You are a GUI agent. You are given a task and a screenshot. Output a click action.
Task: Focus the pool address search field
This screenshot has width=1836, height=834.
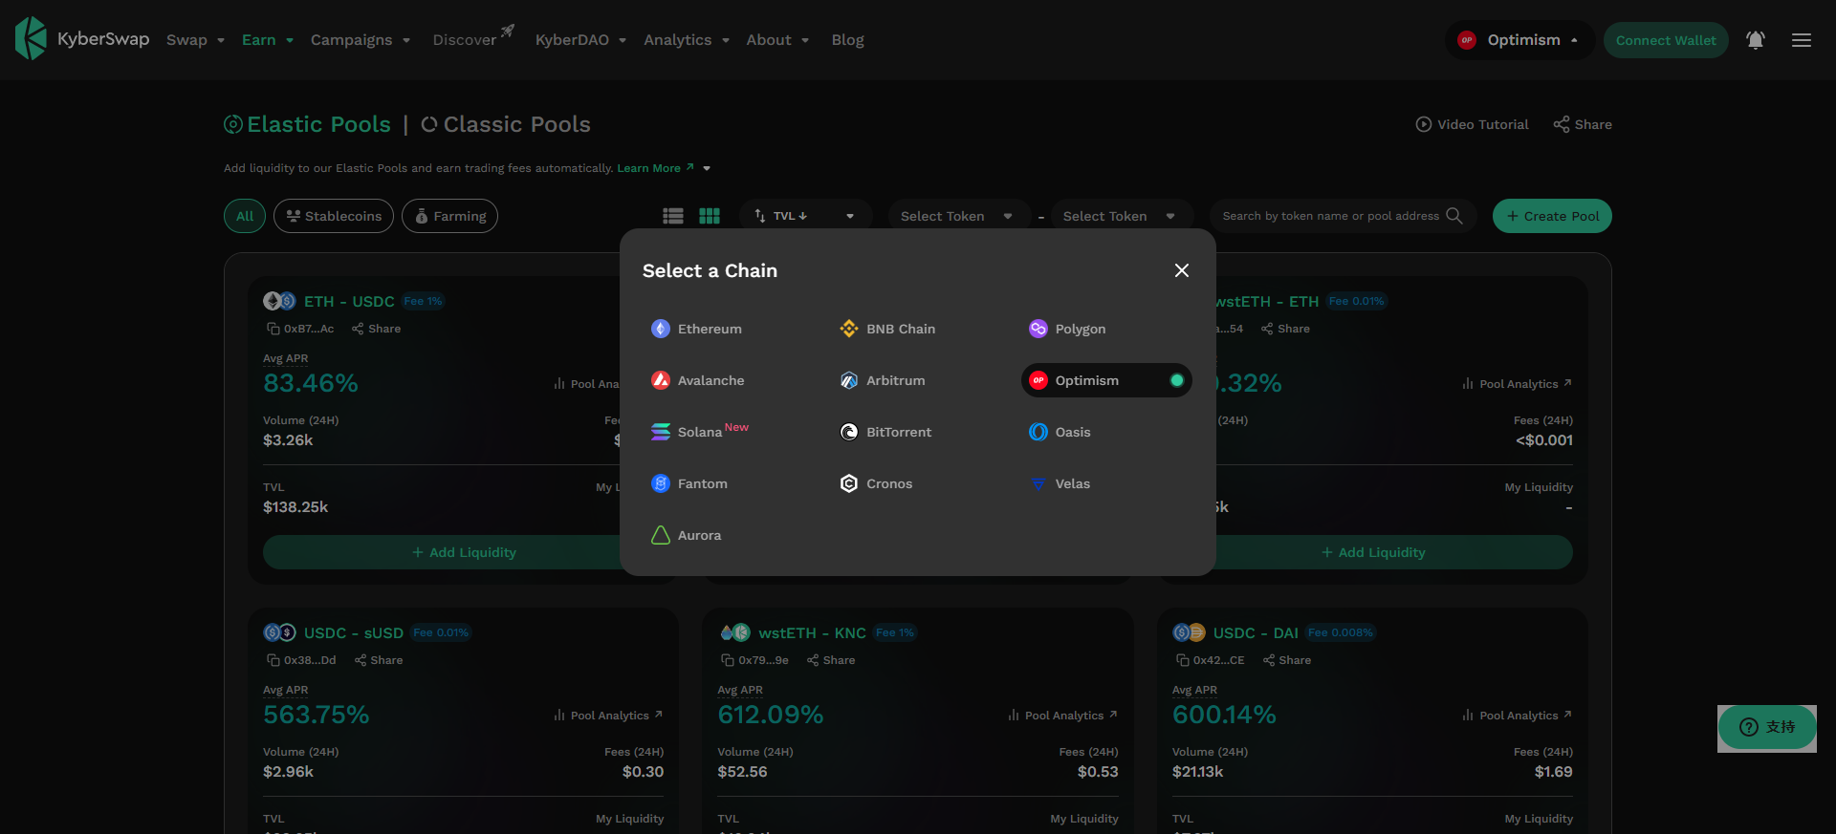[1329, 216]
